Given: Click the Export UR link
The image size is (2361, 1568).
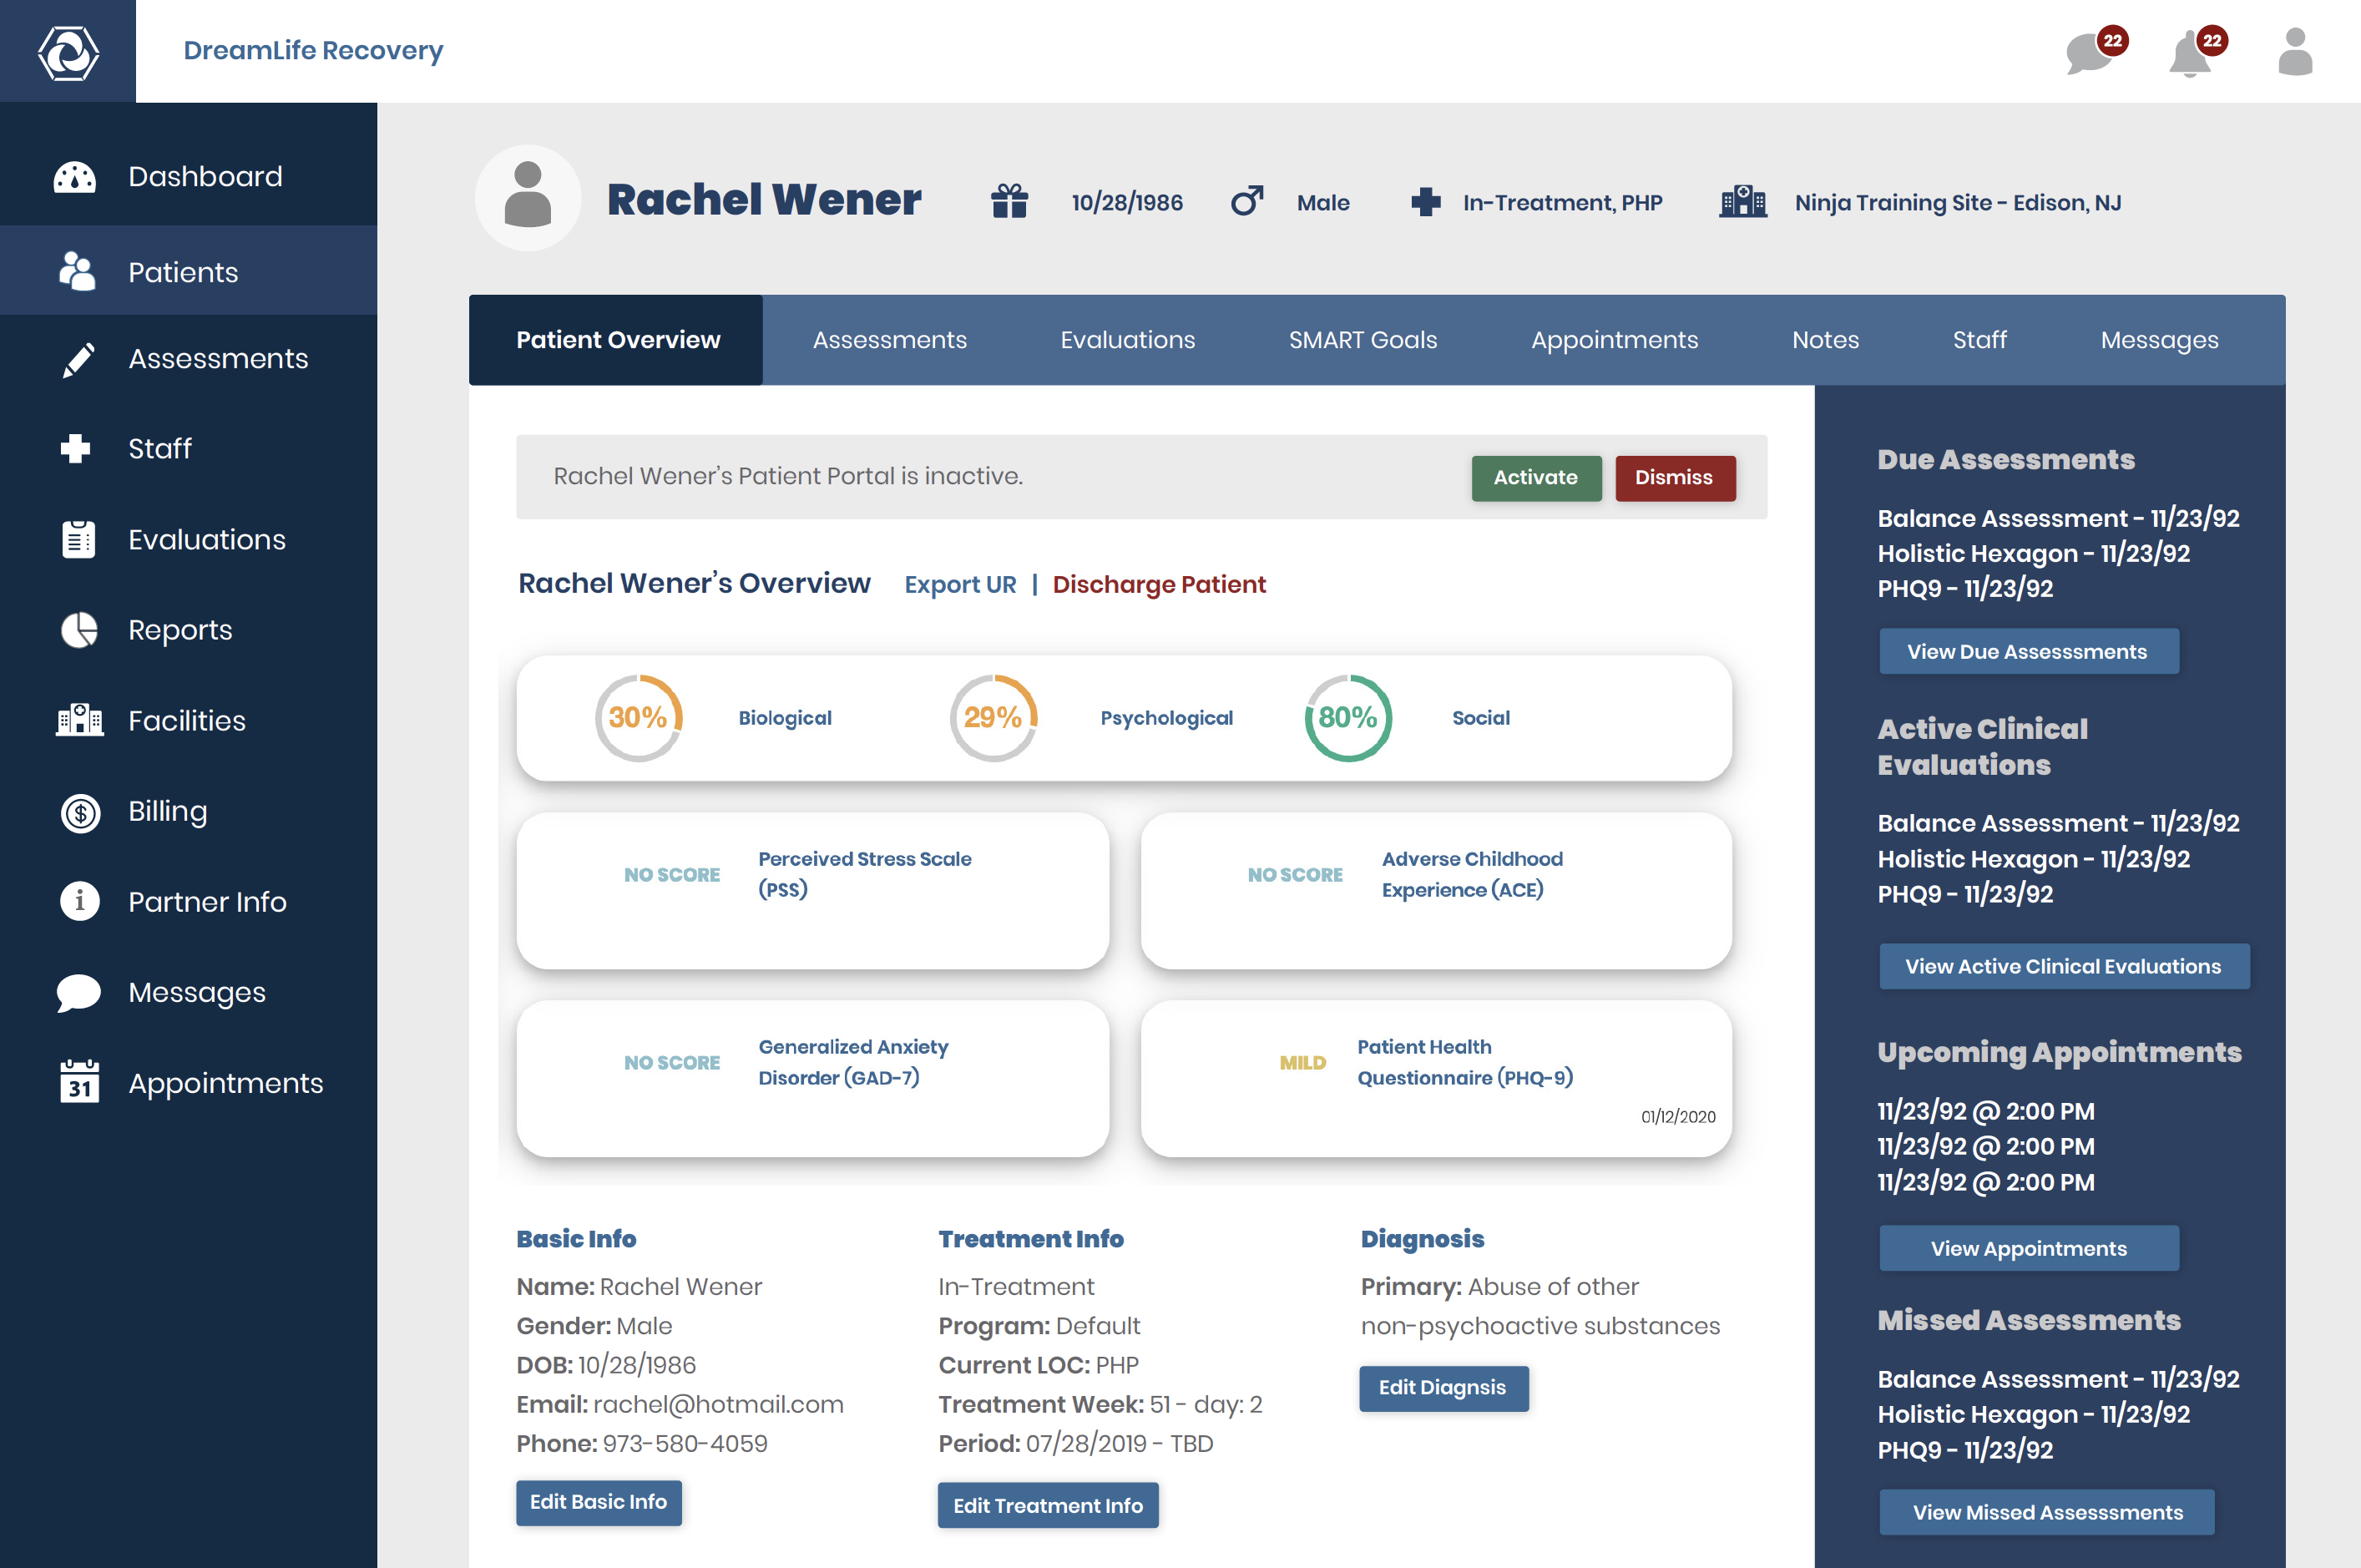Looking at the screenshot, I should click(959, 585).
